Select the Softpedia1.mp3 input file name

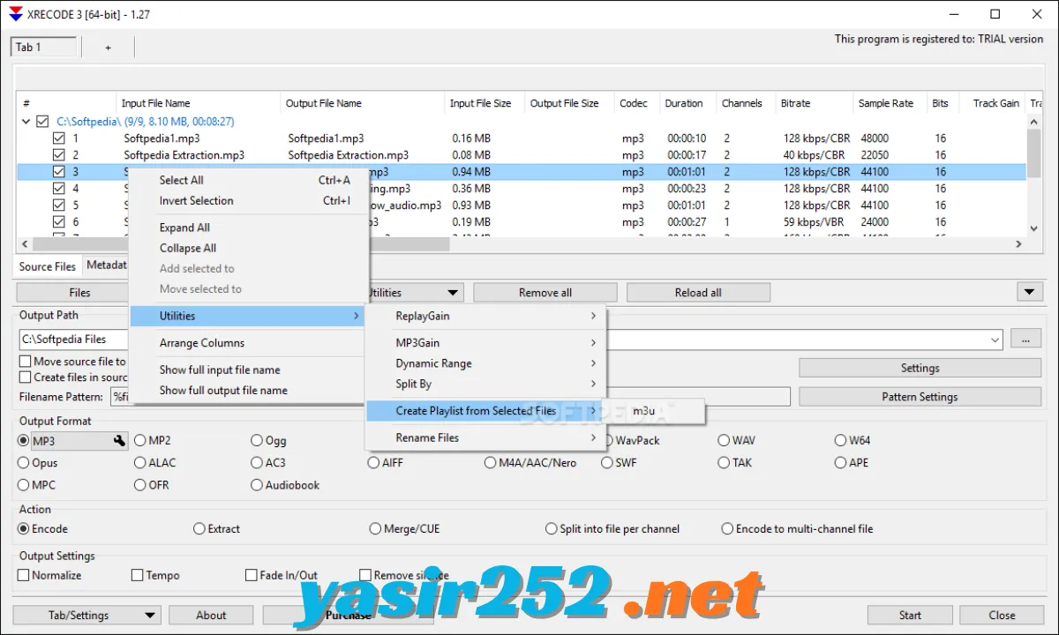coord(161,138)
